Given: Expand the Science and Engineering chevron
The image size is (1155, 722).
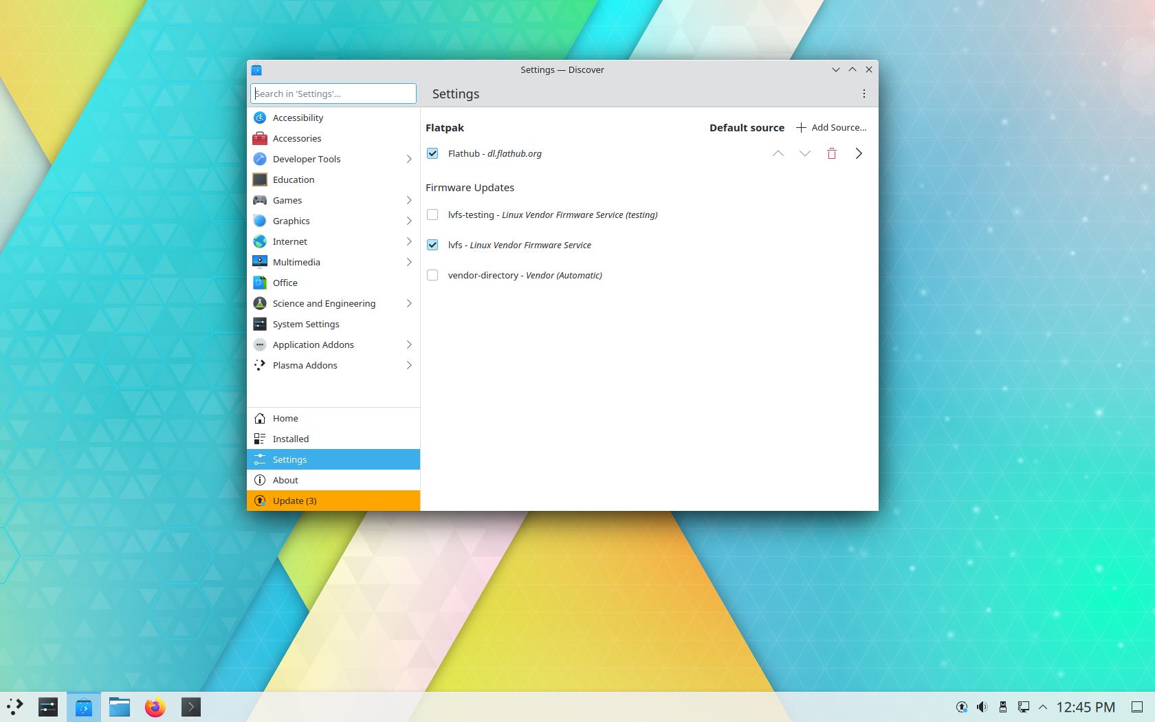Looking at the screenshot, I should pyautogui.click(x=409, y=303).
